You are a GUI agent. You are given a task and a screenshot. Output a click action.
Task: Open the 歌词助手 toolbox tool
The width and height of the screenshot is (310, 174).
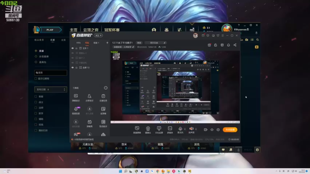click(103, 123)
